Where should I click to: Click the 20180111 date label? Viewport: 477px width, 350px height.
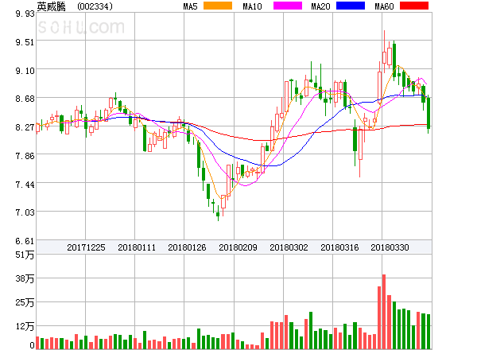point(137,247)
